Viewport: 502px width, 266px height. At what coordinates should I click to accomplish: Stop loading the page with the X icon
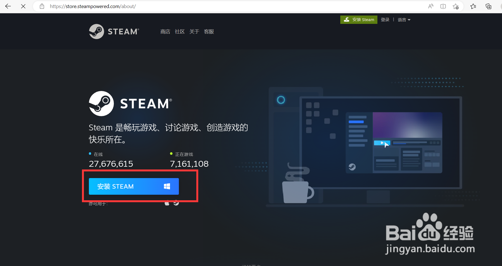(23, 6)
